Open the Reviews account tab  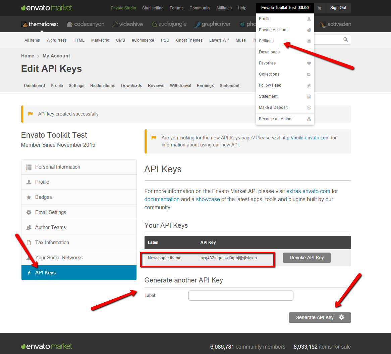pyautogui.click(x=156, y=86)
